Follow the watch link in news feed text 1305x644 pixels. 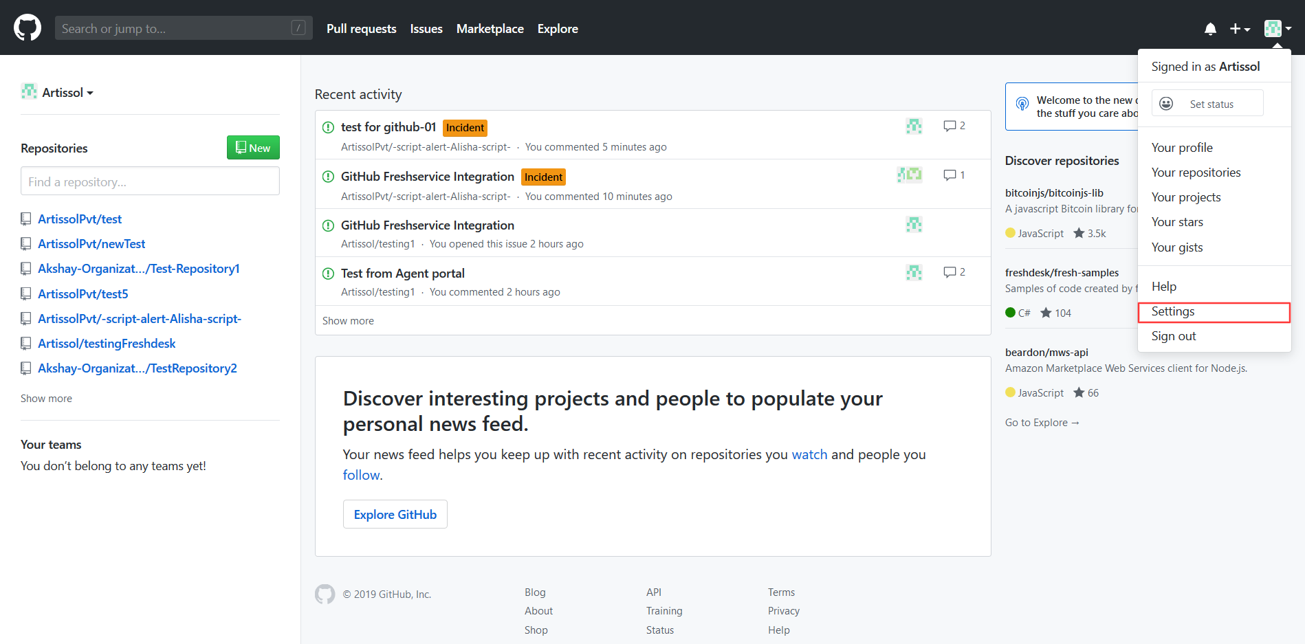pyautogui.click(x=809, y=454)
